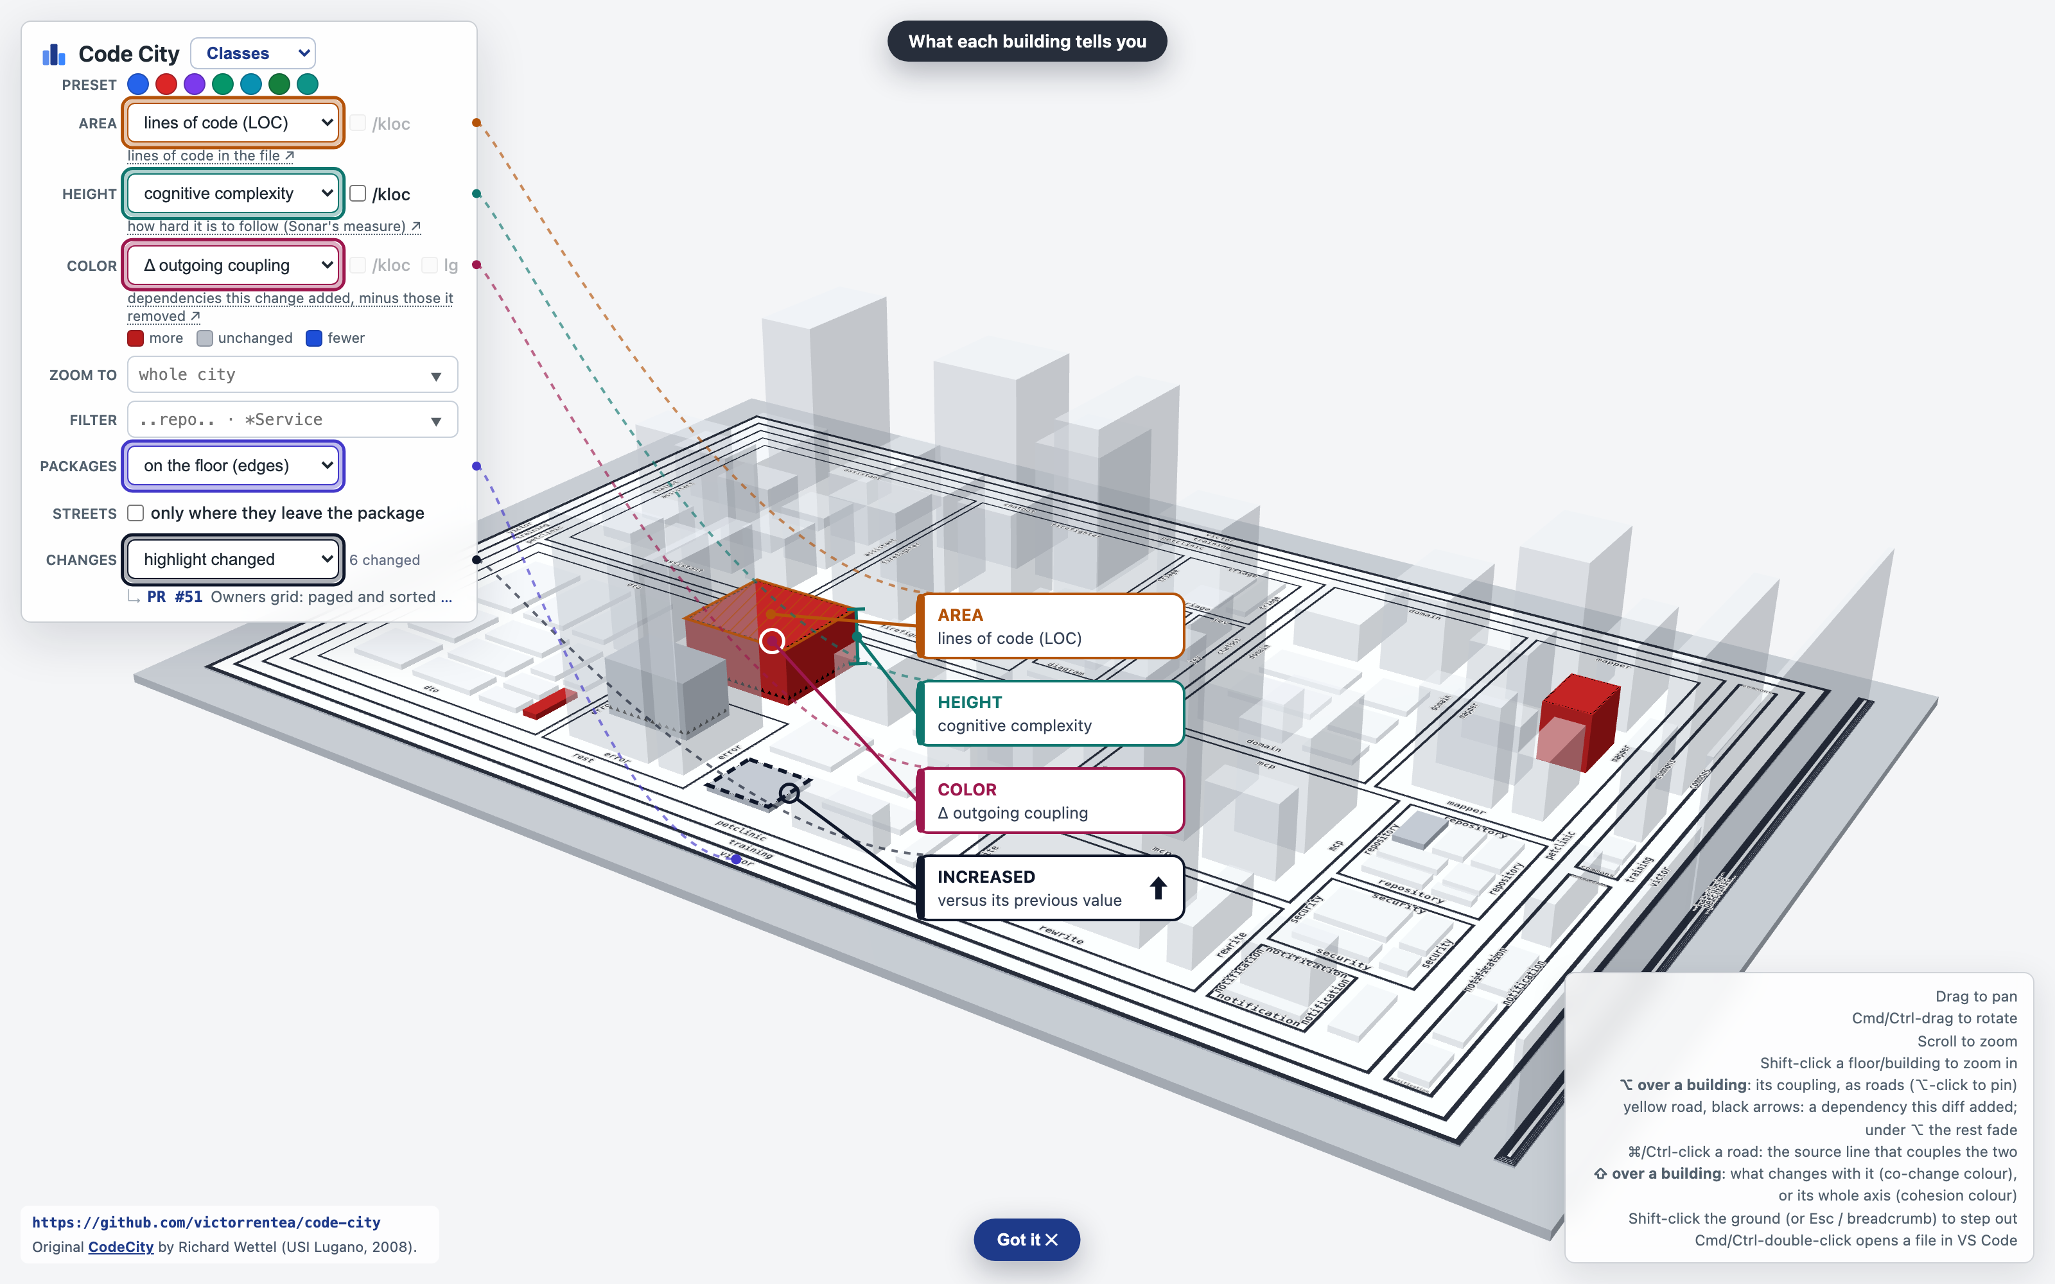The image size is (2055, 1284).
Task: Click the ZOOM TO whole city input
Action: (x=292, y=374)
